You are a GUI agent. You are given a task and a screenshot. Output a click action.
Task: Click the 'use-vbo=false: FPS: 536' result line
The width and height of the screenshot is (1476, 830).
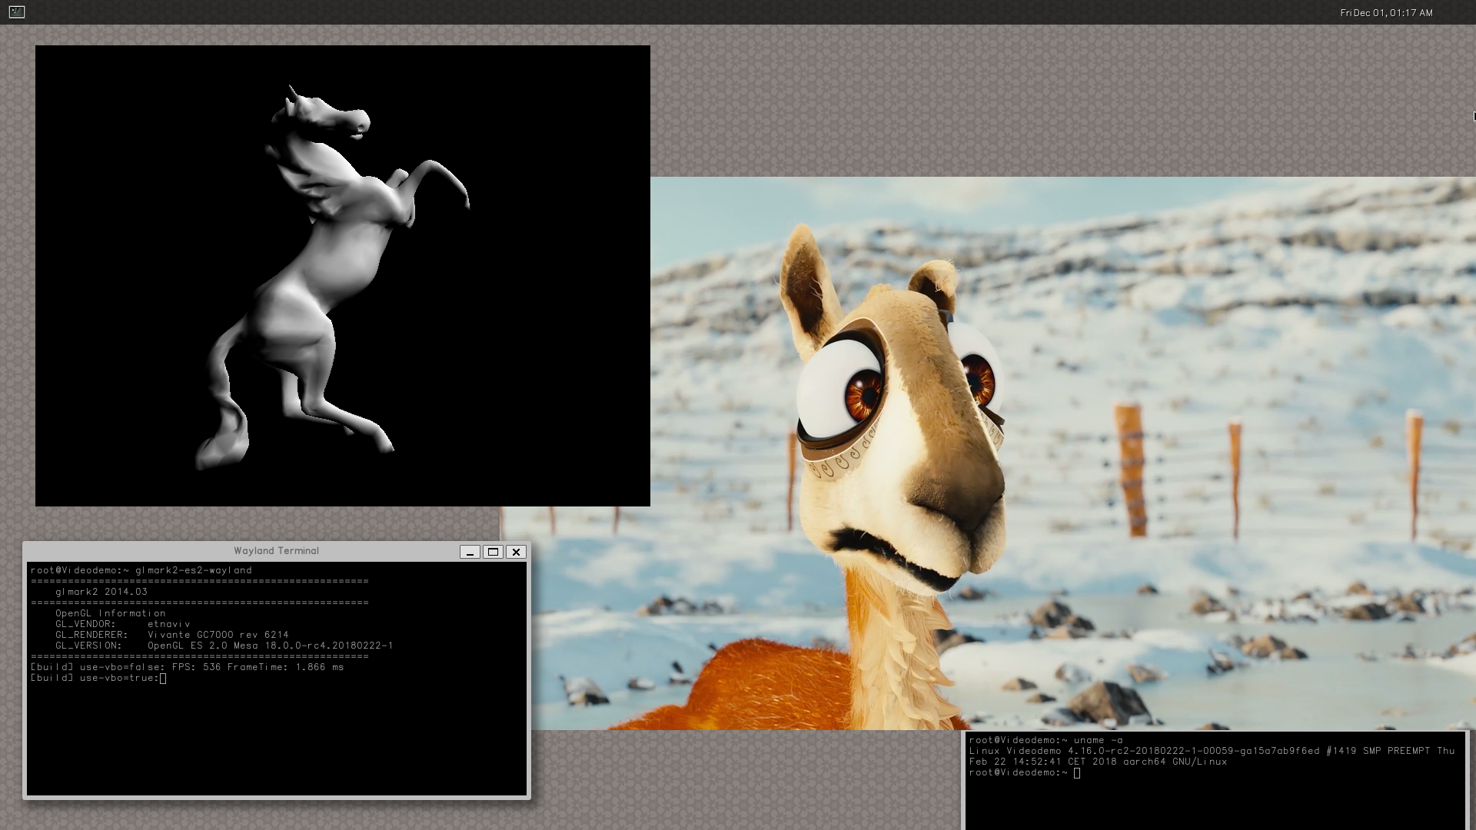tap(188, 667)
